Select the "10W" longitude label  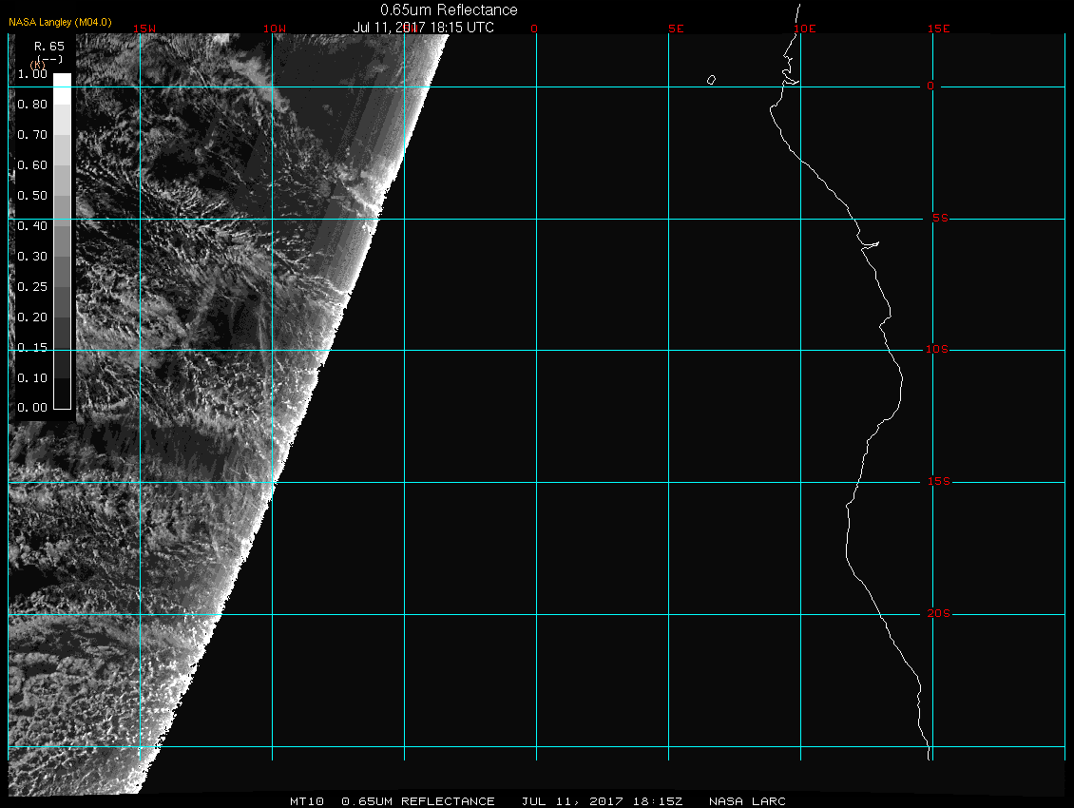click(275, 29)
